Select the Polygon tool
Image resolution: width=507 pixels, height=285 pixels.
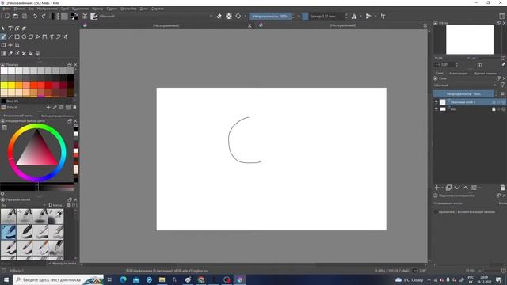[x=31, y=37]
